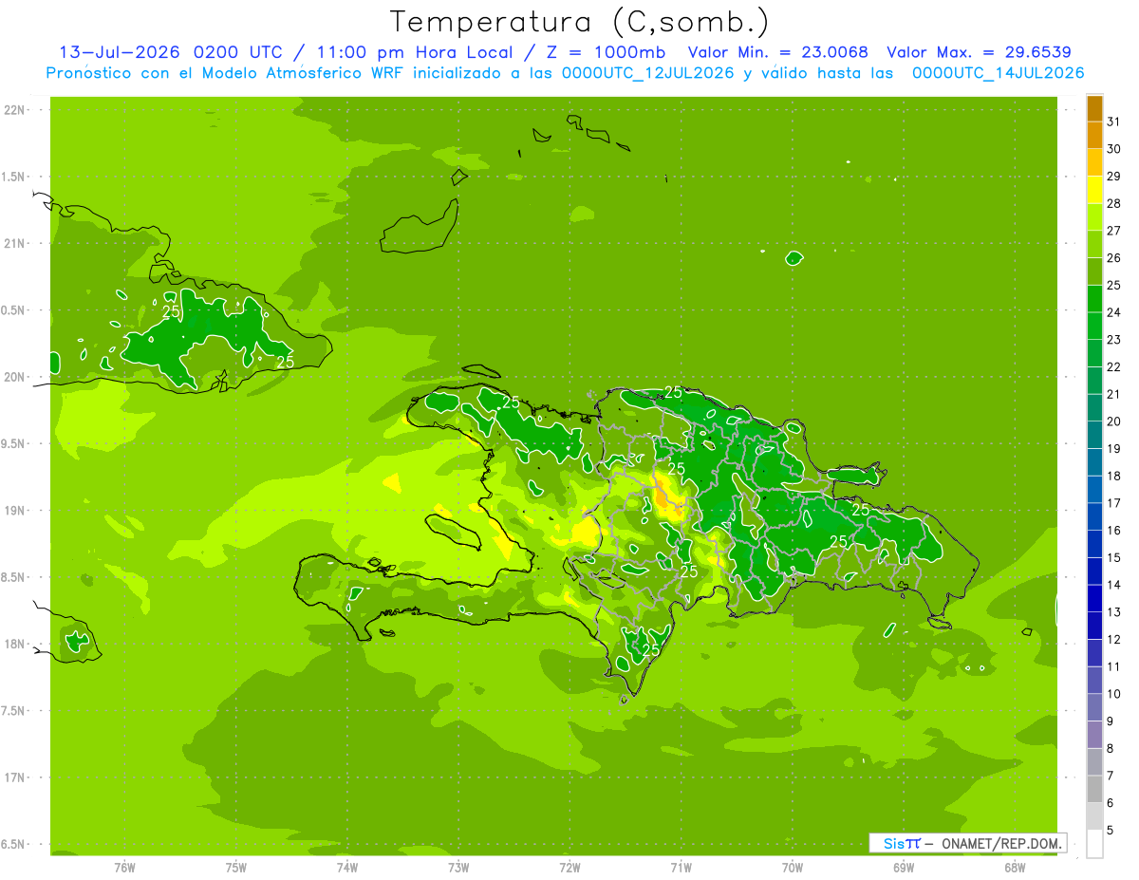
Task: Pick the teal swatch between 19 and 20
Action: tap(1094, 435)
